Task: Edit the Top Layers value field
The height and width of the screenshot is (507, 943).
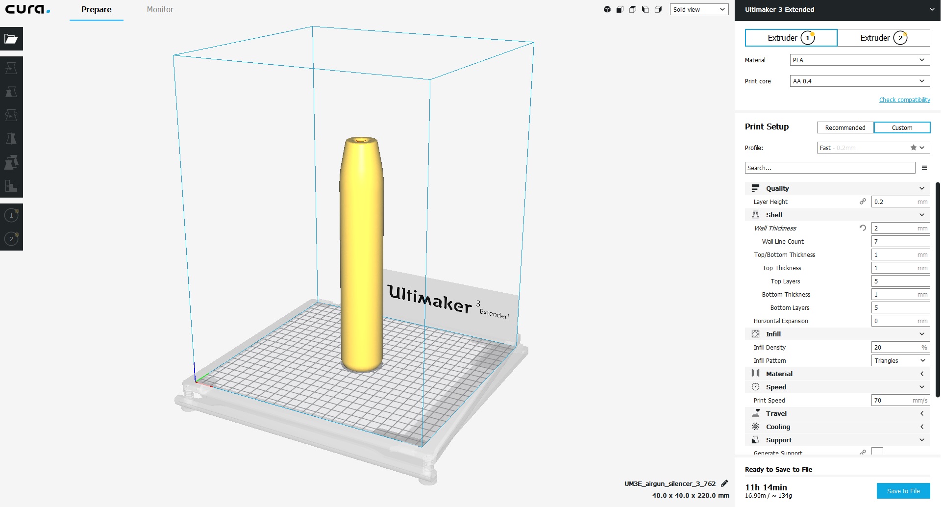Action: (x=900, y=281)
